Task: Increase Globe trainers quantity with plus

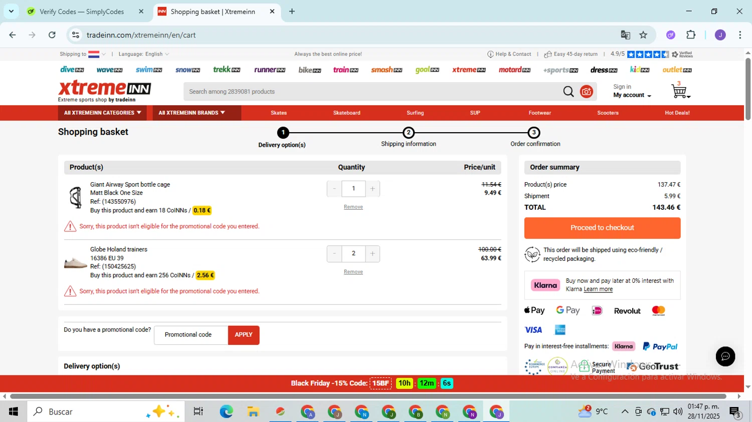Action: 372,254
